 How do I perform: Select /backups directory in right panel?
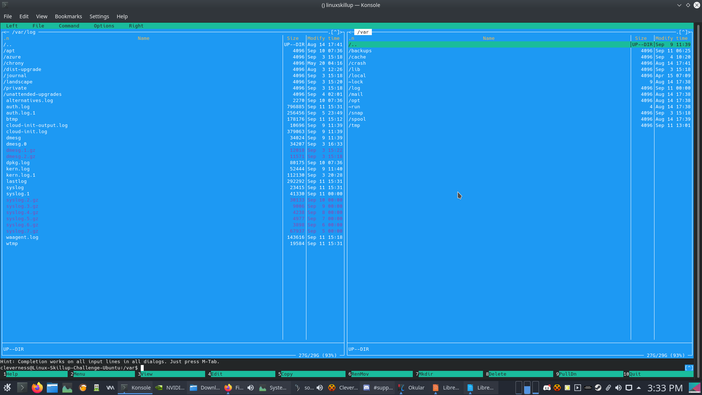[360, 51]
